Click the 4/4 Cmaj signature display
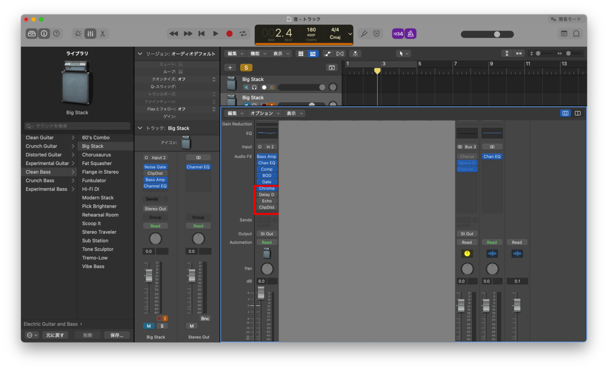This screenshot has width=608, height=370. pos(335,33)
